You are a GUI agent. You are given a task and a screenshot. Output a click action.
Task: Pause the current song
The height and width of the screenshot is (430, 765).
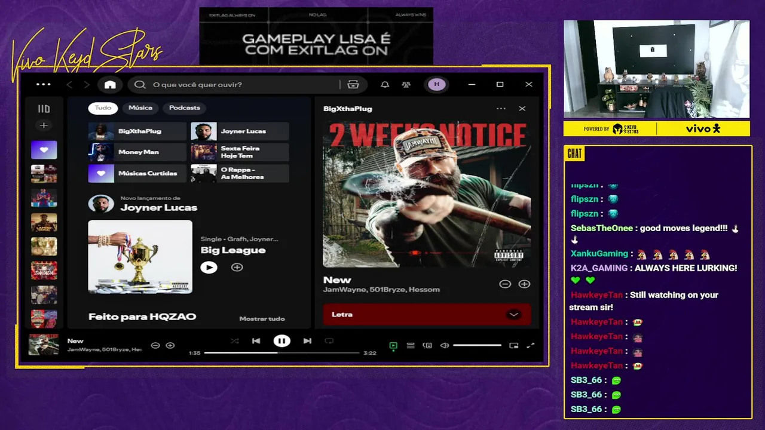pyautogui.click(x=281, y=341)
